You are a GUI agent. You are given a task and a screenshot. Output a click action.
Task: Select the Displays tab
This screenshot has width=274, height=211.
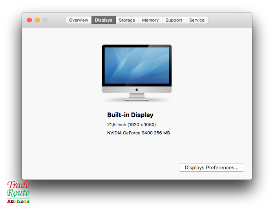coord(104,20)
